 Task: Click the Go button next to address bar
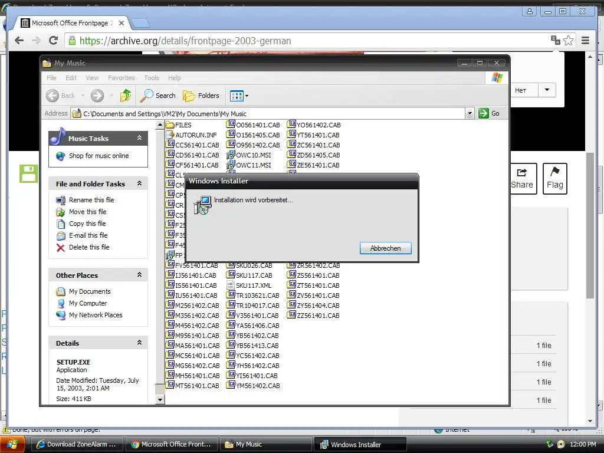click(489, 114)
